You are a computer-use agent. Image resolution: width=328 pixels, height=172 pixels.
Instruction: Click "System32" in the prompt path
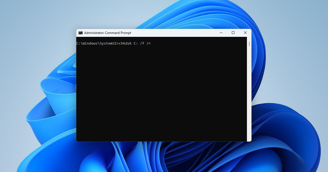point(108,43)
